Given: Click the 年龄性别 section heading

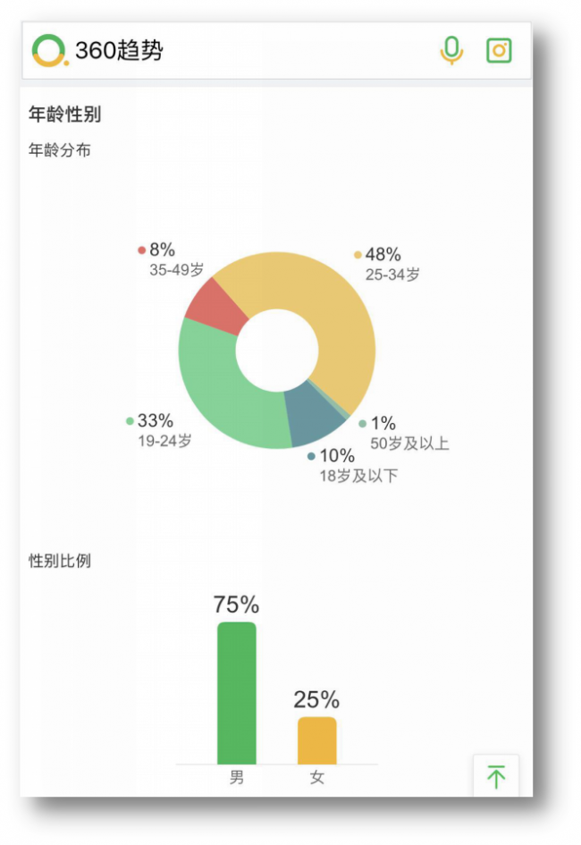Looking at the screenshot, I should tap(65, 114).
